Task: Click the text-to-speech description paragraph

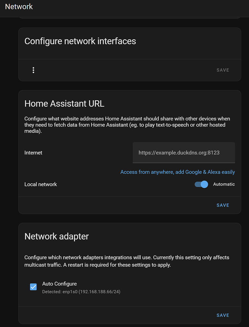Action: [x=127, y=125]
